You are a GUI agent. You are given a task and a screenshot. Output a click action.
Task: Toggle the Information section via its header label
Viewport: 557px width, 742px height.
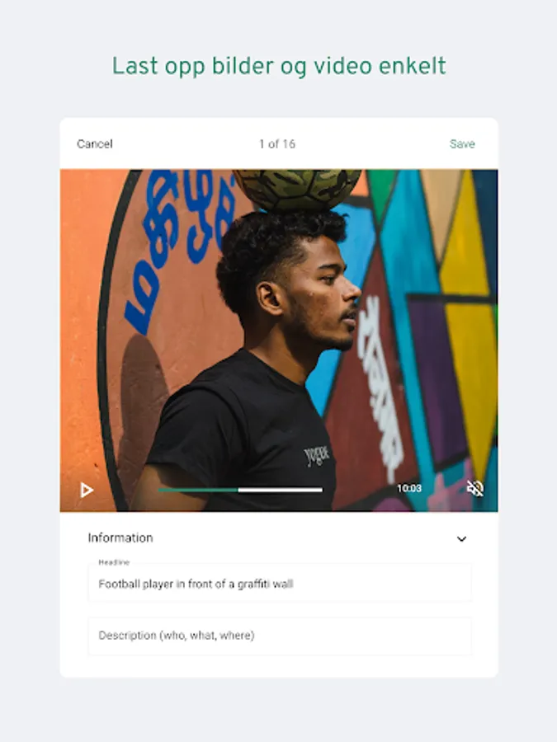pos(120,538)
